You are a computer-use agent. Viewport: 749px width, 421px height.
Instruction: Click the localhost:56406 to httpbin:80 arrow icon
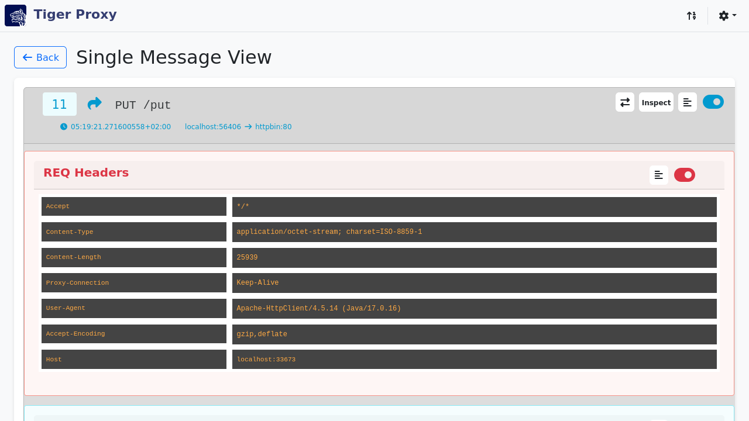pos(248,127)
